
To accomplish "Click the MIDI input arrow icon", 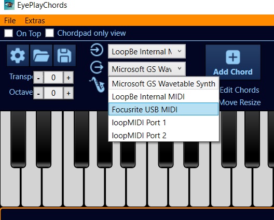I will click(97, 50).
